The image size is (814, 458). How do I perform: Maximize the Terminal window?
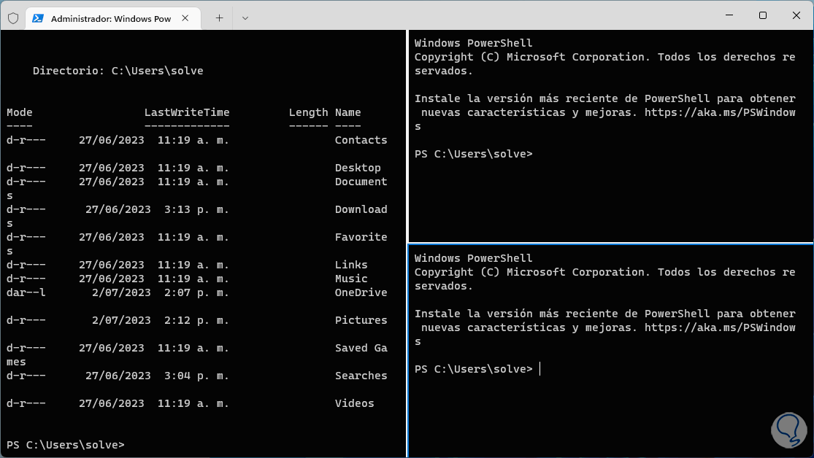[x=762, y=15]
